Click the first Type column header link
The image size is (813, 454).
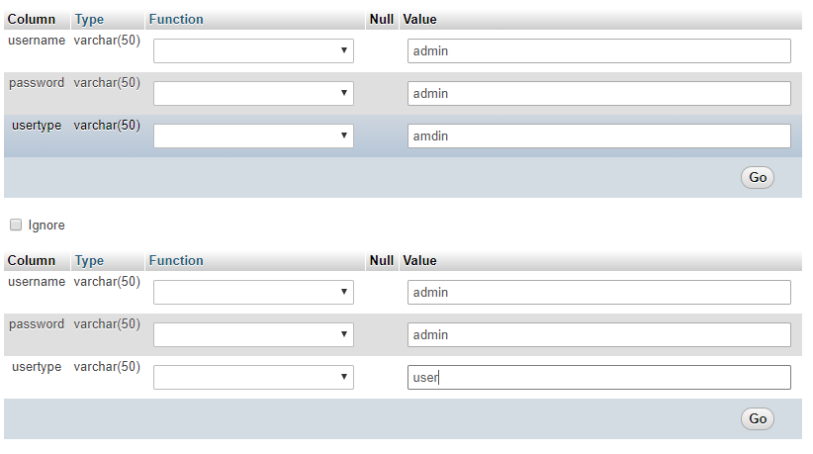[89, 20]
